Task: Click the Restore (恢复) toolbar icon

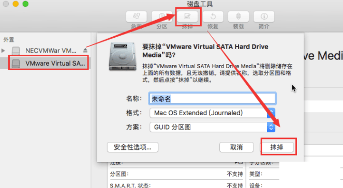Action: (x=213, y=17)
